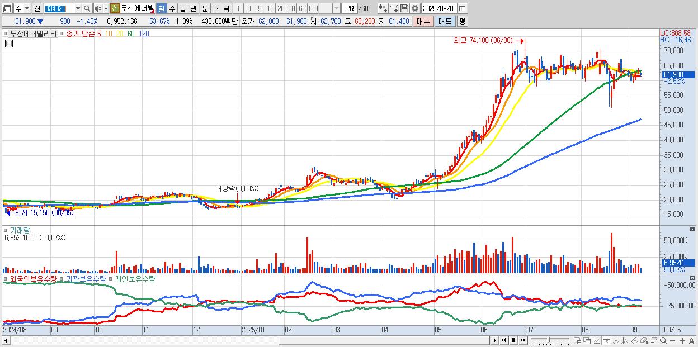Click the axis arrow indicator icon
Viewport: 698px width, 347px height.
click(606, 341)
